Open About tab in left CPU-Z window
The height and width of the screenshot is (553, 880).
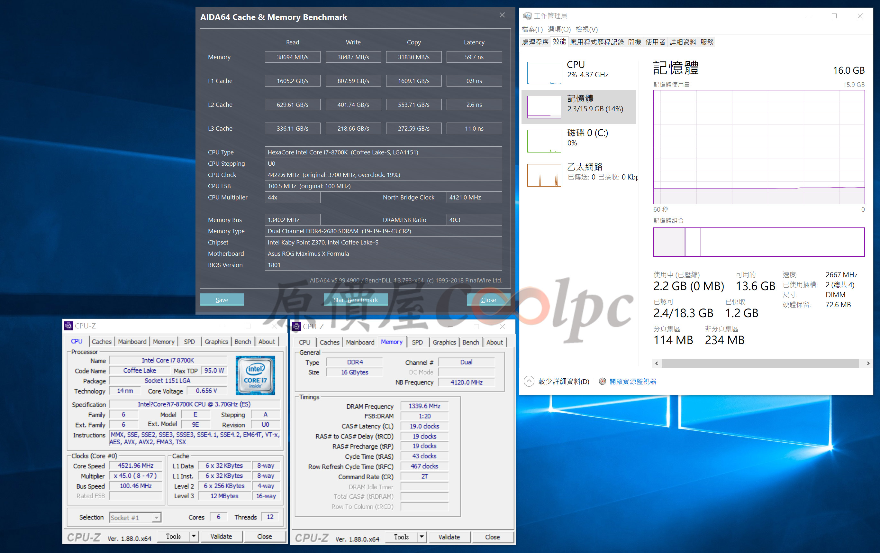coord(267,342)
